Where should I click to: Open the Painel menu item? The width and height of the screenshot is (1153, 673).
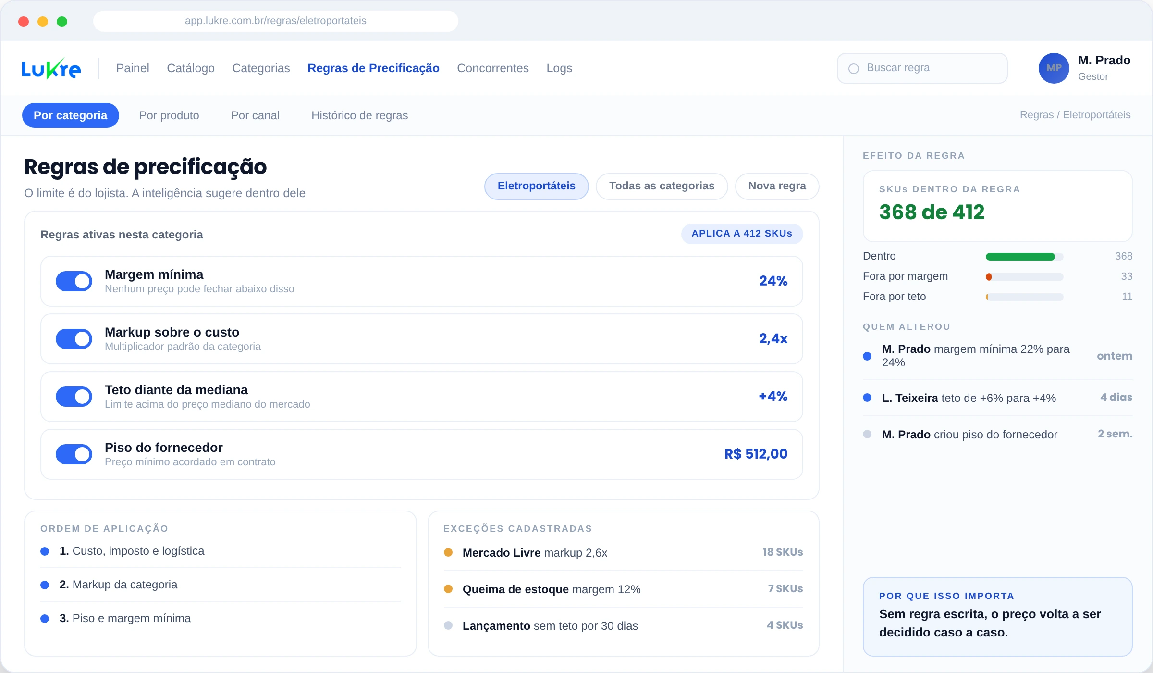(x=133, y=68)
